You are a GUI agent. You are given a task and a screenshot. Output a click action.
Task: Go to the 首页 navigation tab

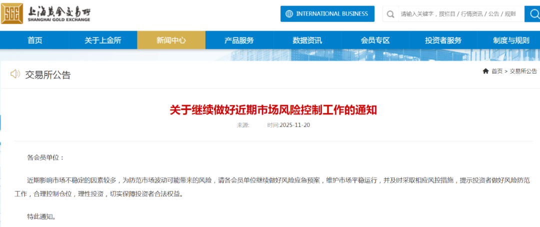pyautogui.click(x=35, y=40)
